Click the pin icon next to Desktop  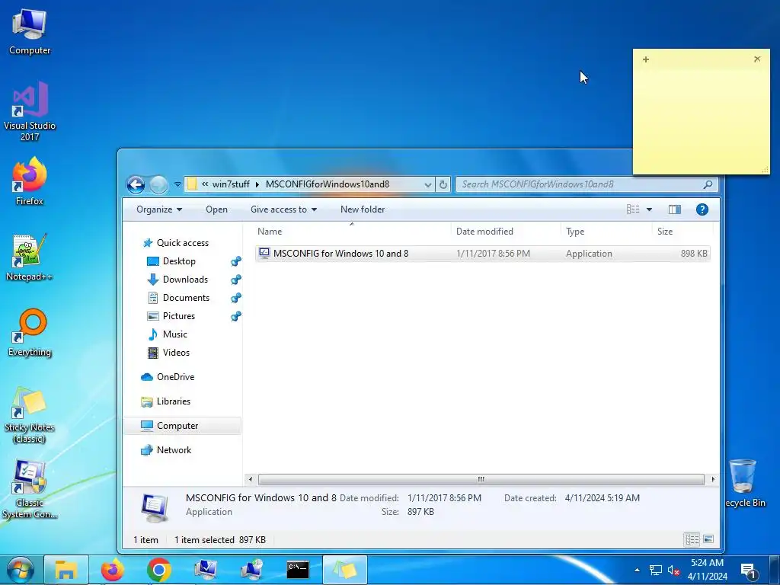click(x=236, y=261)
